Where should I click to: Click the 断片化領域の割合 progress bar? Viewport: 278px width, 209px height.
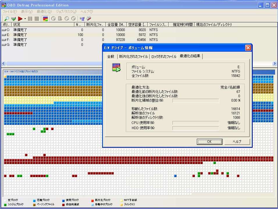pos(196,100)
